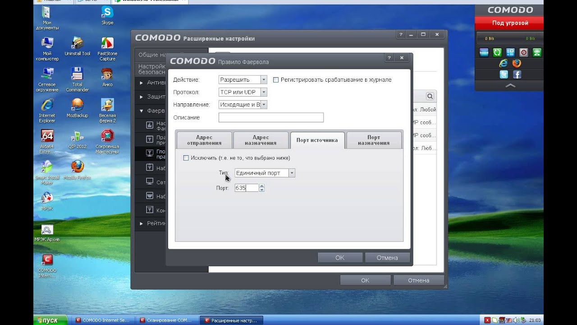The height and width of the screenshot is (325, 577).
Task: Open Сетевое окружение desktop icon
Action: (47, 79)
